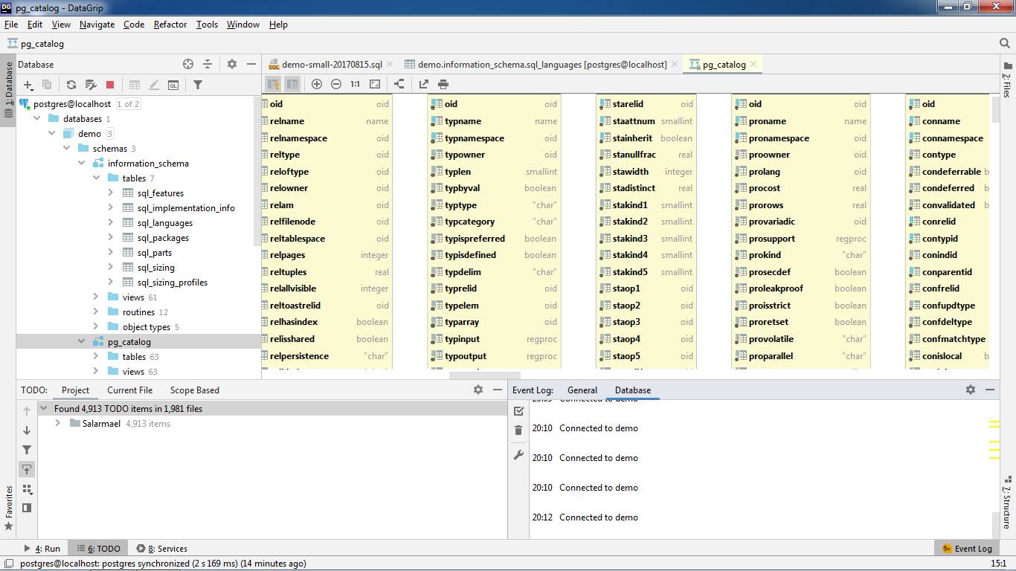Expand the Salarmael TODO node

coord(57,424)
